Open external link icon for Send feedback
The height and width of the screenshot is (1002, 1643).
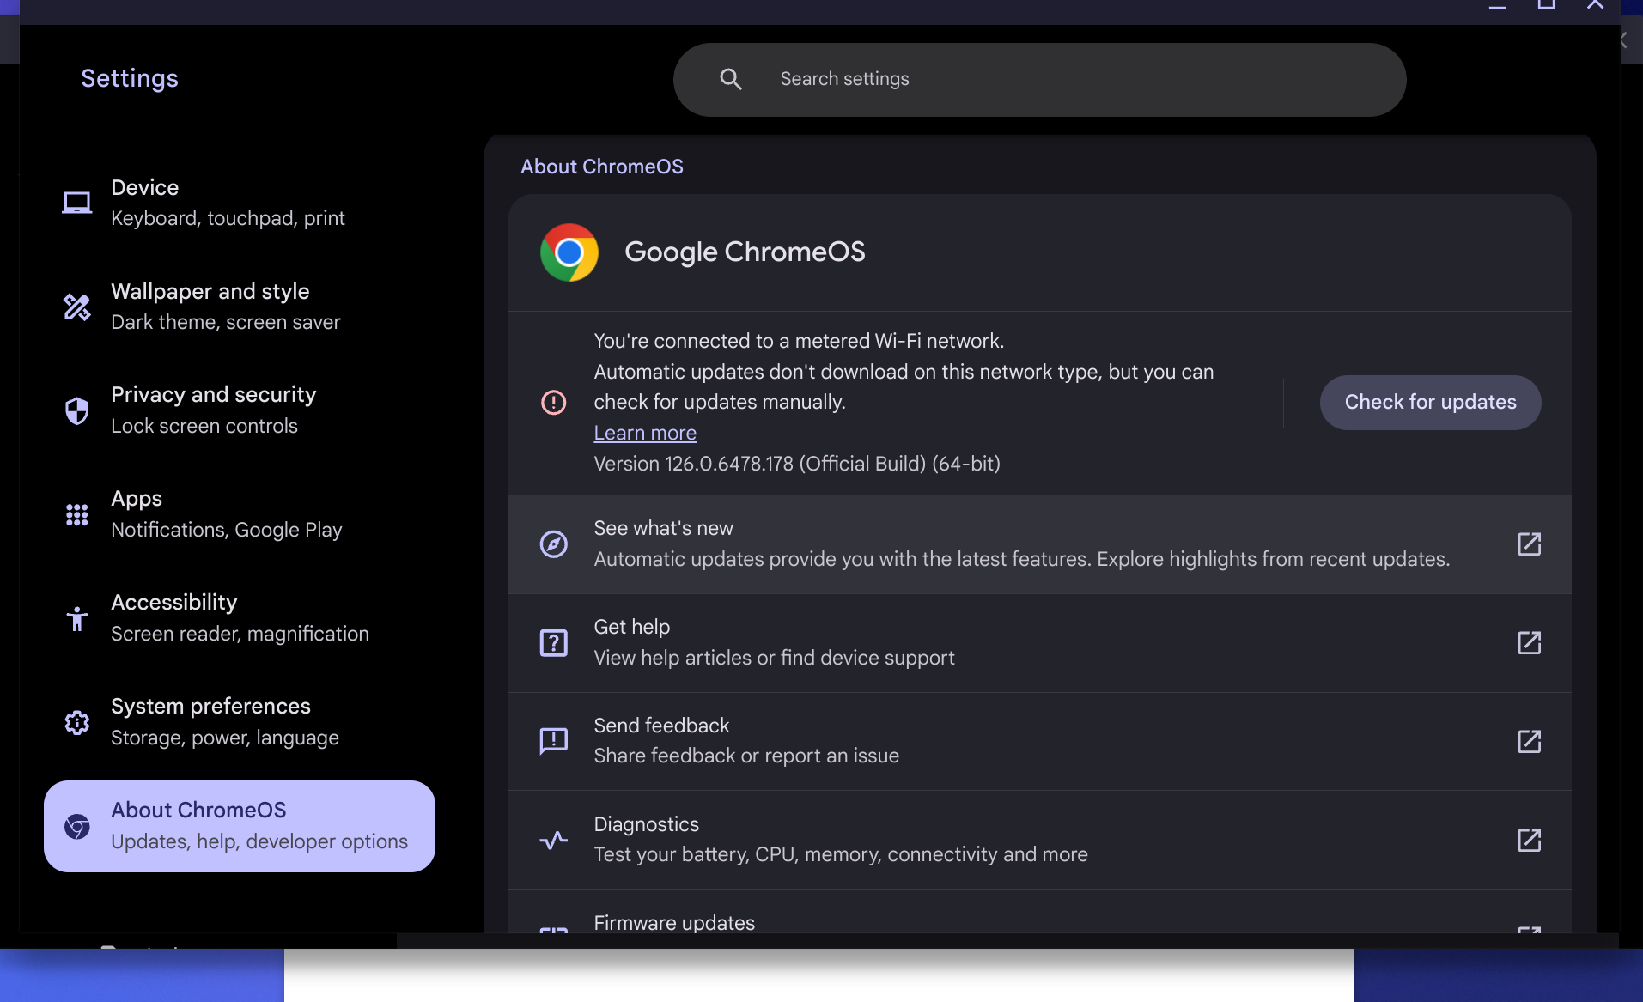1529,741
